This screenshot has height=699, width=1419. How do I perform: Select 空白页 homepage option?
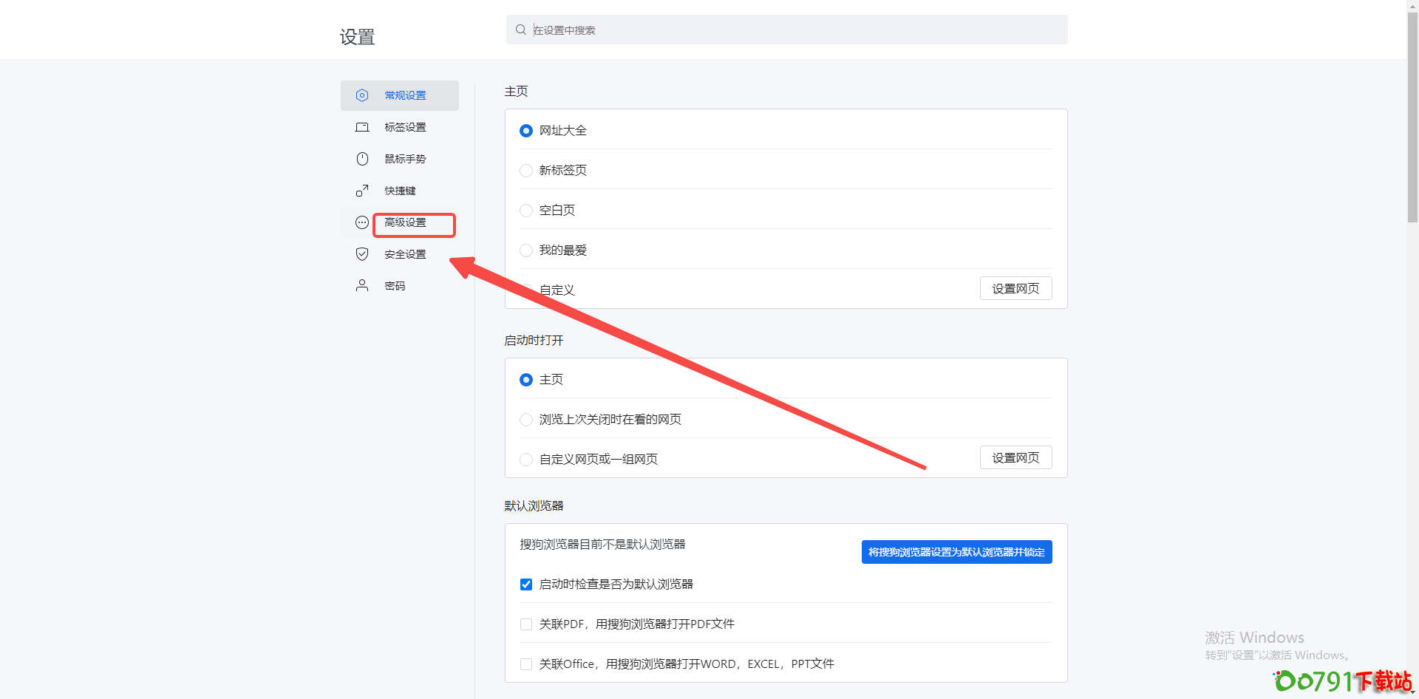coord(526,211)
